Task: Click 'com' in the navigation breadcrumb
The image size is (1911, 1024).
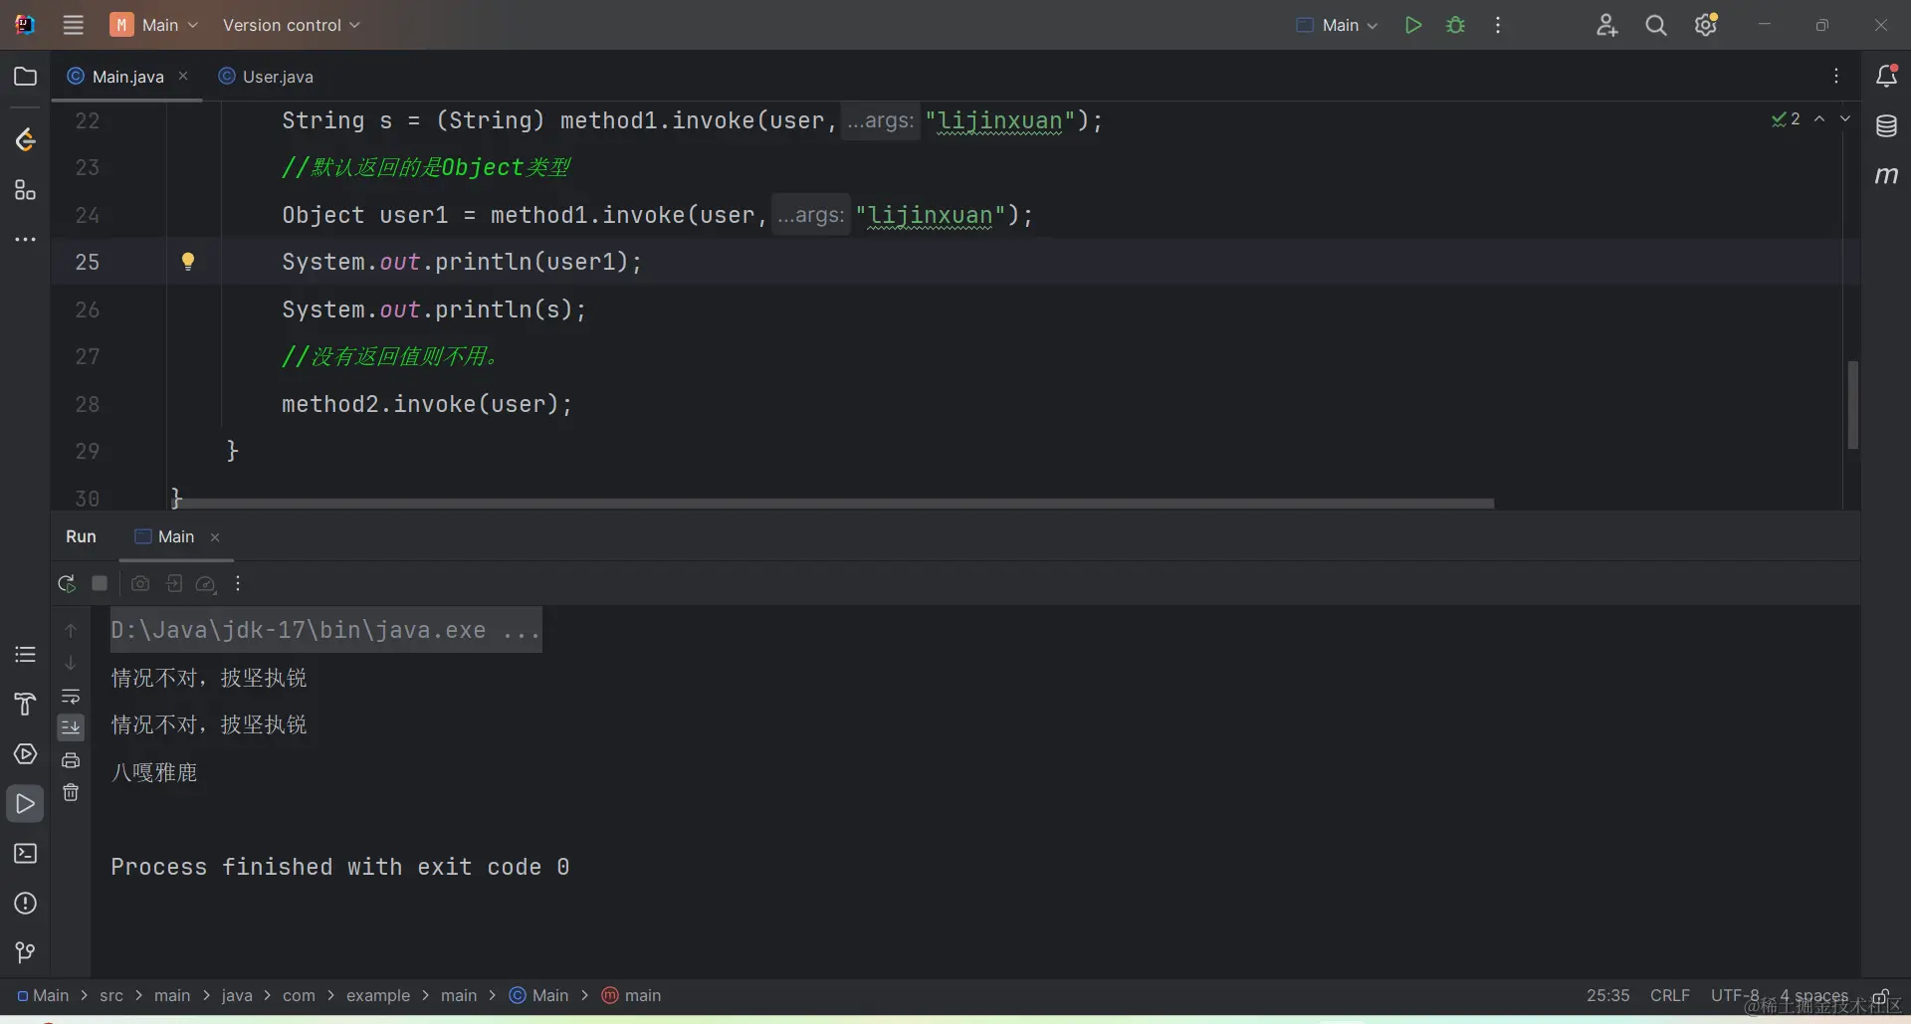Action: coord(299,995)
